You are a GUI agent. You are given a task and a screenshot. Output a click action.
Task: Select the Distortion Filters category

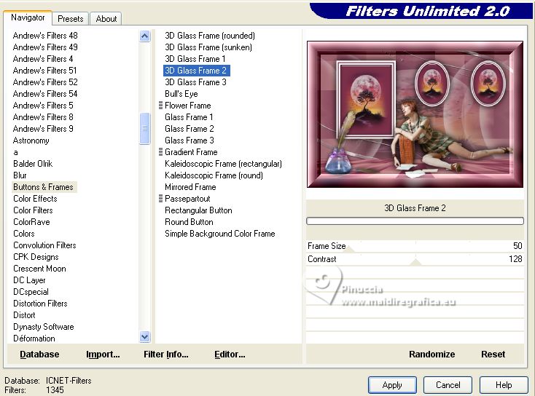pyautogui.click(x=40, y=304)
